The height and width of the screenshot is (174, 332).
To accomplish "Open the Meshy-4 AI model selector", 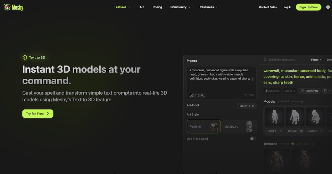I will 247,106.
